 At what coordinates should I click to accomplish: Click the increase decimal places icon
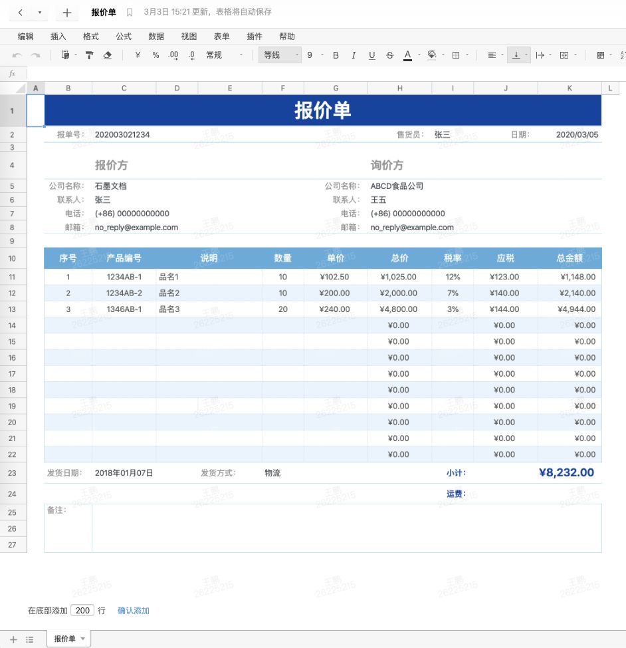point(175,55)
